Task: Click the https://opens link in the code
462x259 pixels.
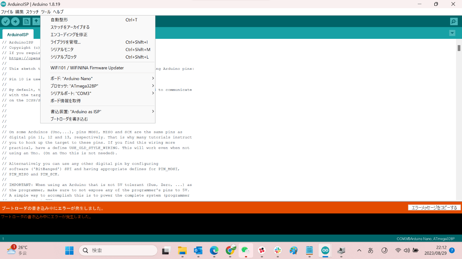Action: tap(24, 58)
